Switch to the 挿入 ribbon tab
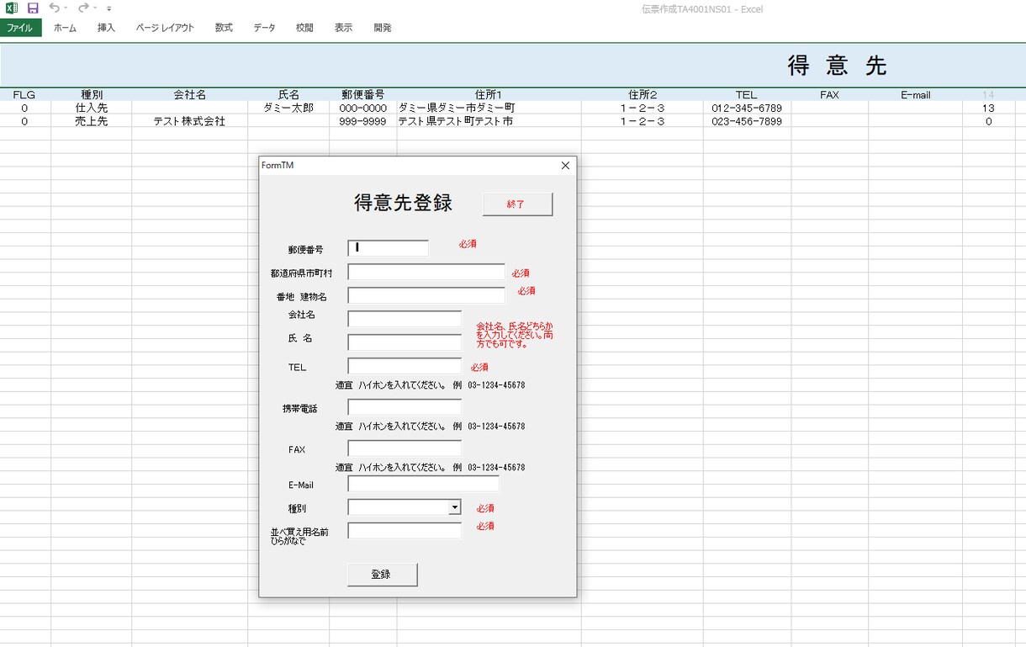Viewport: 1026px width, 647px height. click(x=106, y=28)
